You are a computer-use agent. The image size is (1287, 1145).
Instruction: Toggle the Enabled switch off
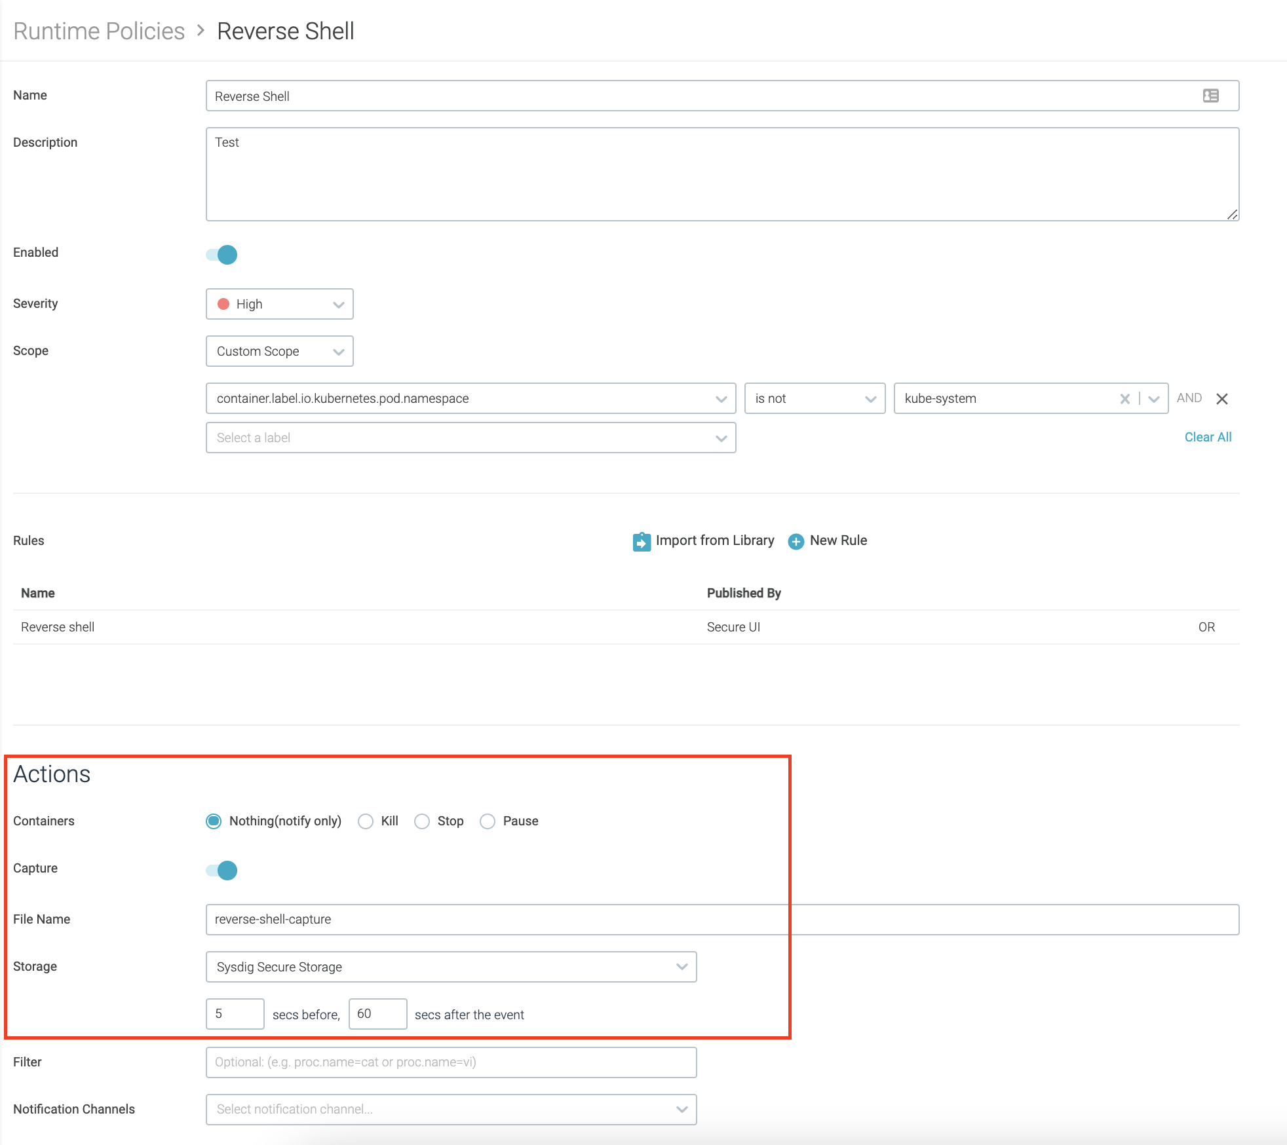click(222, 254)
